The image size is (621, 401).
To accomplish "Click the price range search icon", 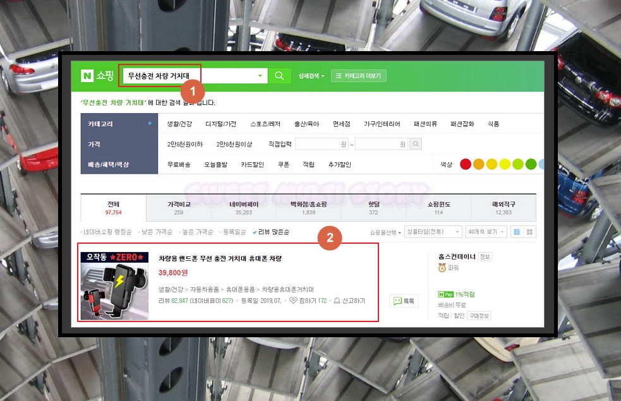I will (416, 144).
